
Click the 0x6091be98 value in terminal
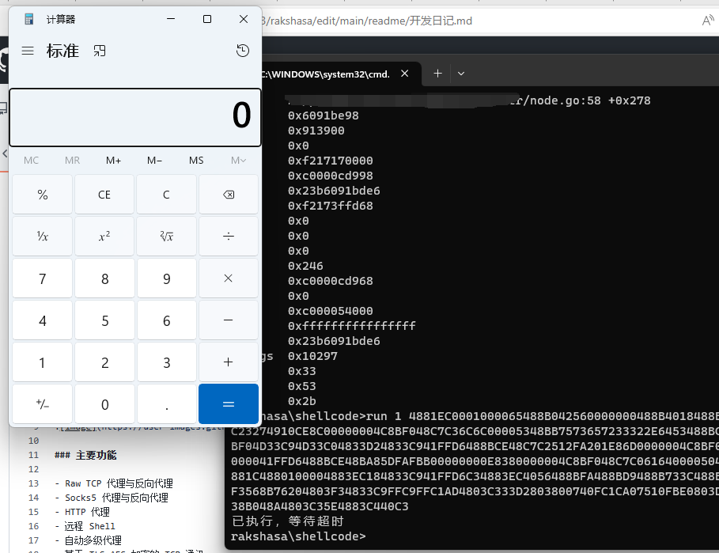[x=324, y=116]
